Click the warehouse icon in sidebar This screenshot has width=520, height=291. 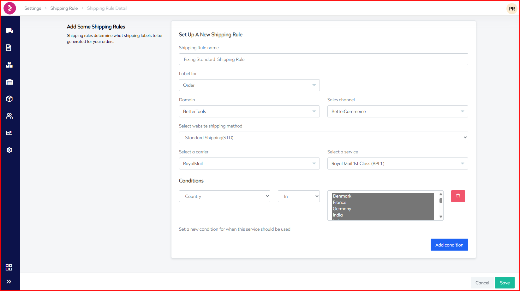pos(9,82)
